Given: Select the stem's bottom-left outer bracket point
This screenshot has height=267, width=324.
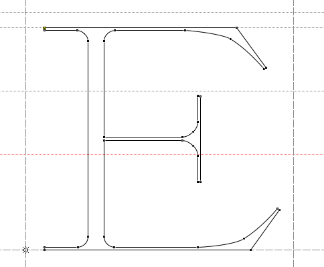Looking at the screenshot, I should pos(88,237).
